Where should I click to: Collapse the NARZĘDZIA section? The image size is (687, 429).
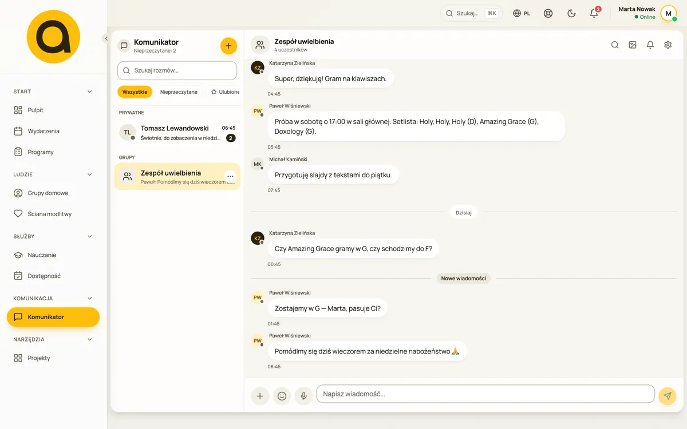[53, 339]
